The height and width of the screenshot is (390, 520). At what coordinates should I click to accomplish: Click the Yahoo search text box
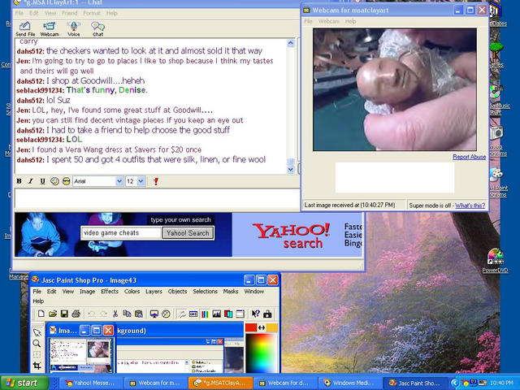pos(121,233)
